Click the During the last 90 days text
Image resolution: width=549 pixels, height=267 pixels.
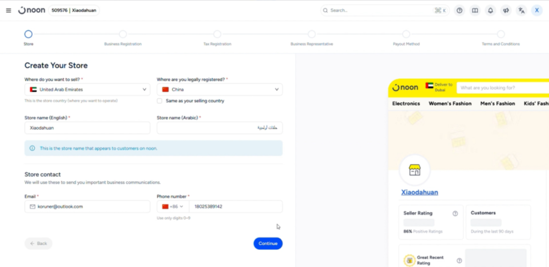pos(492,231)
